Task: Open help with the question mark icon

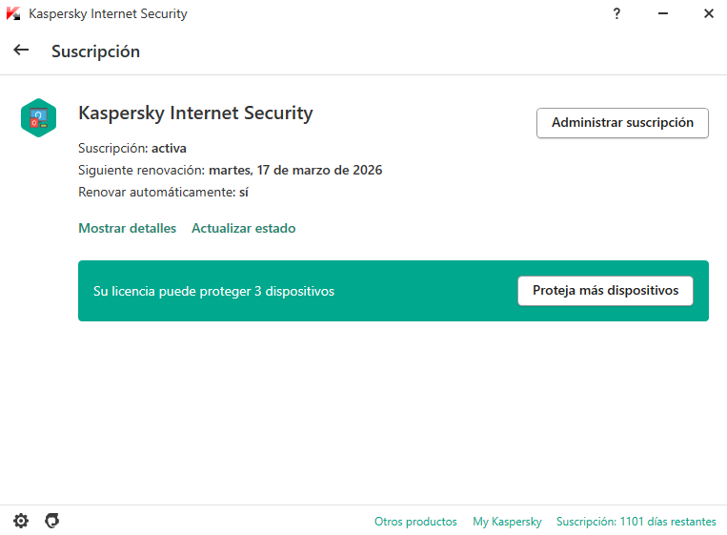Action: click(616, 13)
